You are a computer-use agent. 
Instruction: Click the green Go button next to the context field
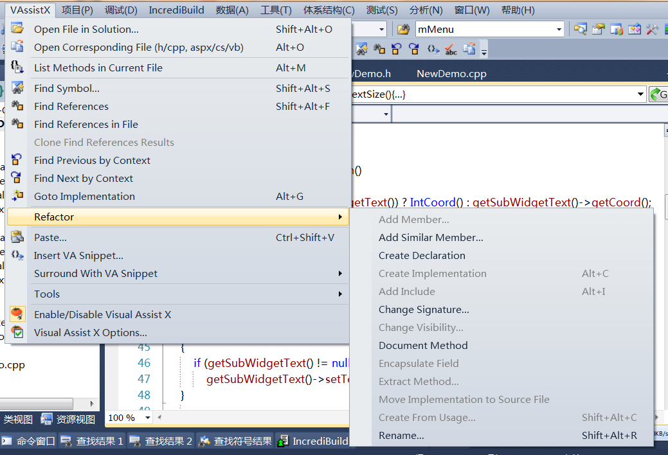coord(658,94)
